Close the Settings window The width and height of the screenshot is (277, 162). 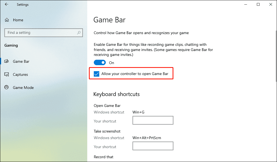[271, 4]
